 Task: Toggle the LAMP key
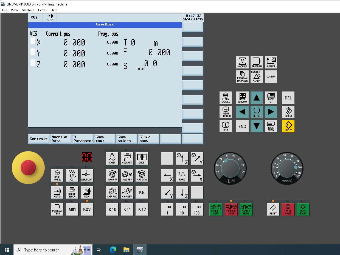pos(112,159)
